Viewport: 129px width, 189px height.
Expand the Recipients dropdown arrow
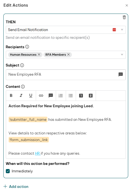tap(122, 55)
